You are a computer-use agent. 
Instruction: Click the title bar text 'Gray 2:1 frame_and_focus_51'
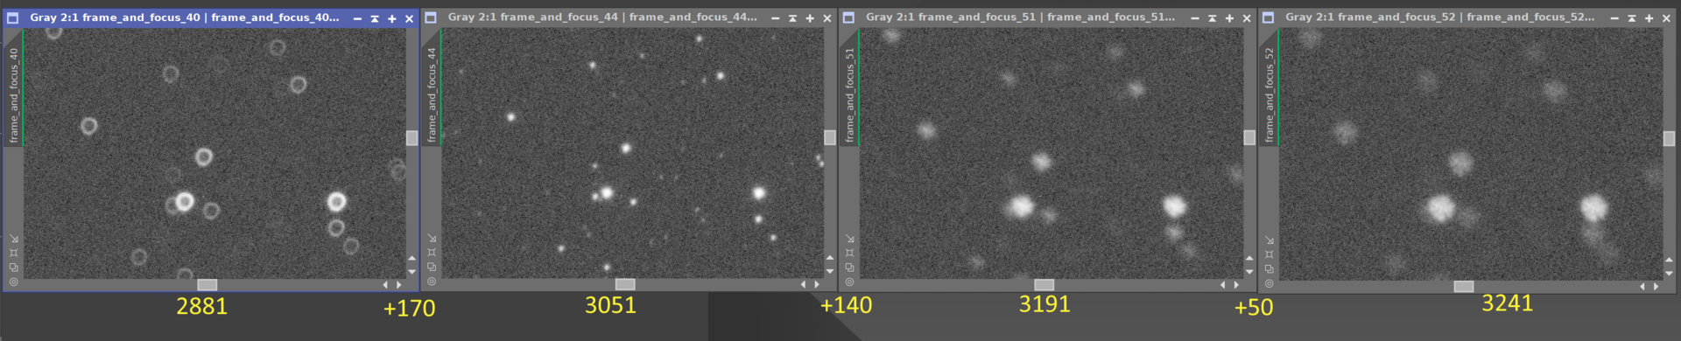pyautogui.click(x=951, y=17)
